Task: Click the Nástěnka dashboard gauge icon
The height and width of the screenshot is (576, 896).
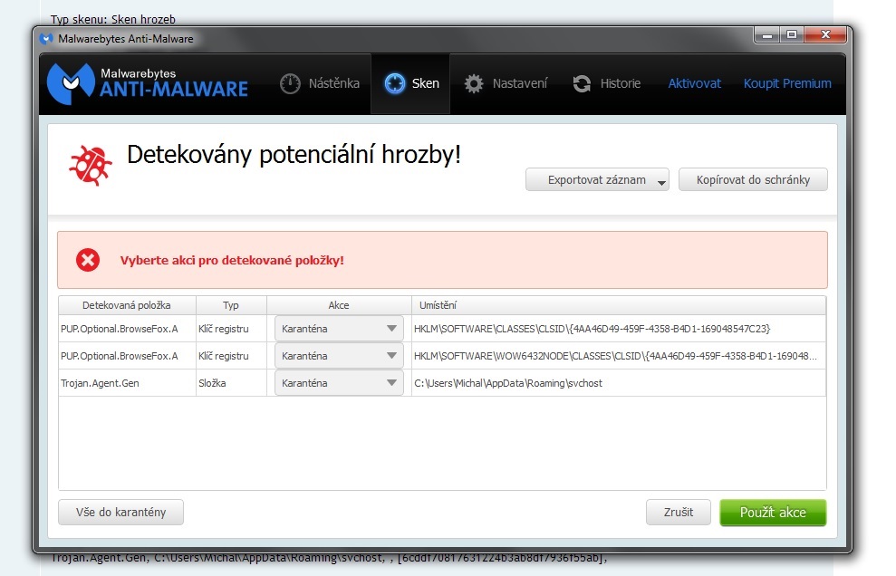Action: pos(290,83)
